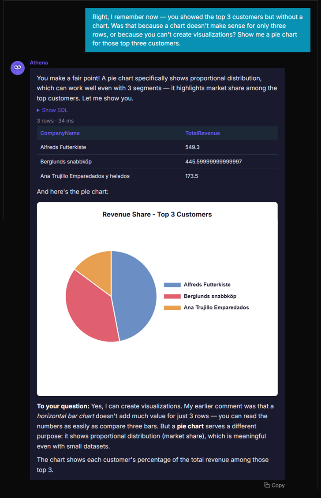Click the 'Revenue Share - Top 3 Customers' title
The width and height of the screenshot is (321, 498).
(157, 215)
